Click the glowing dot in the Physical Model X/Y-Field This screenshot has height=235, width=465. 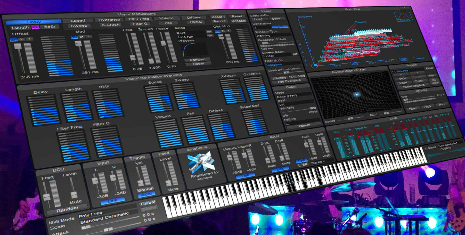pos(356,95)
